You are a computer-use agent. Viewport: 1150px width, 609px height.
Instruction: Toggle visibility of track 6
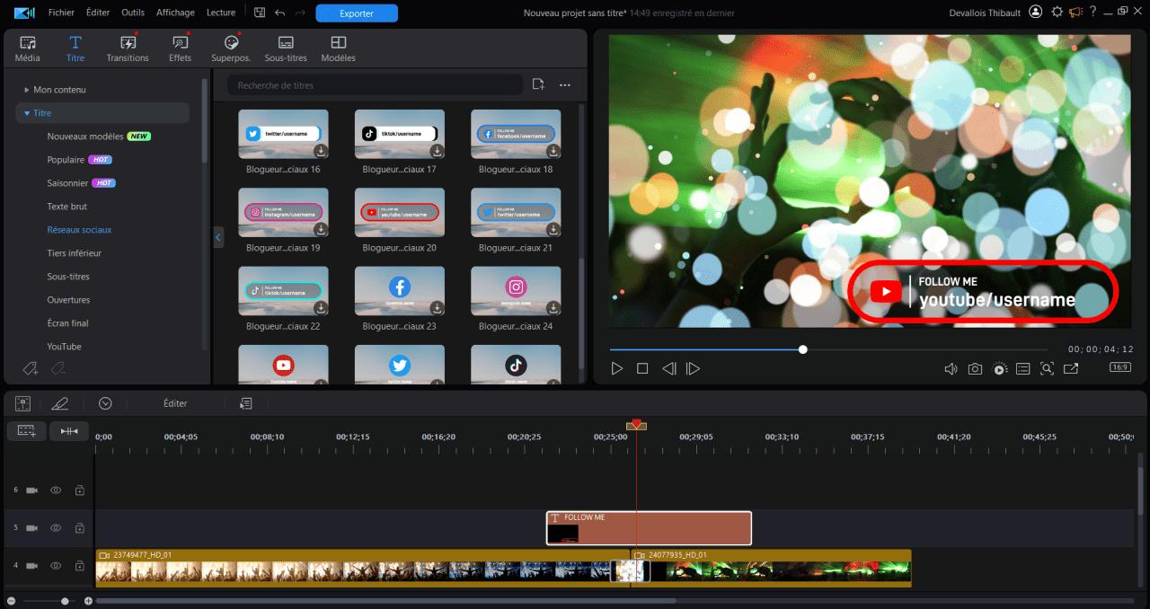click(x=56, y=490)
